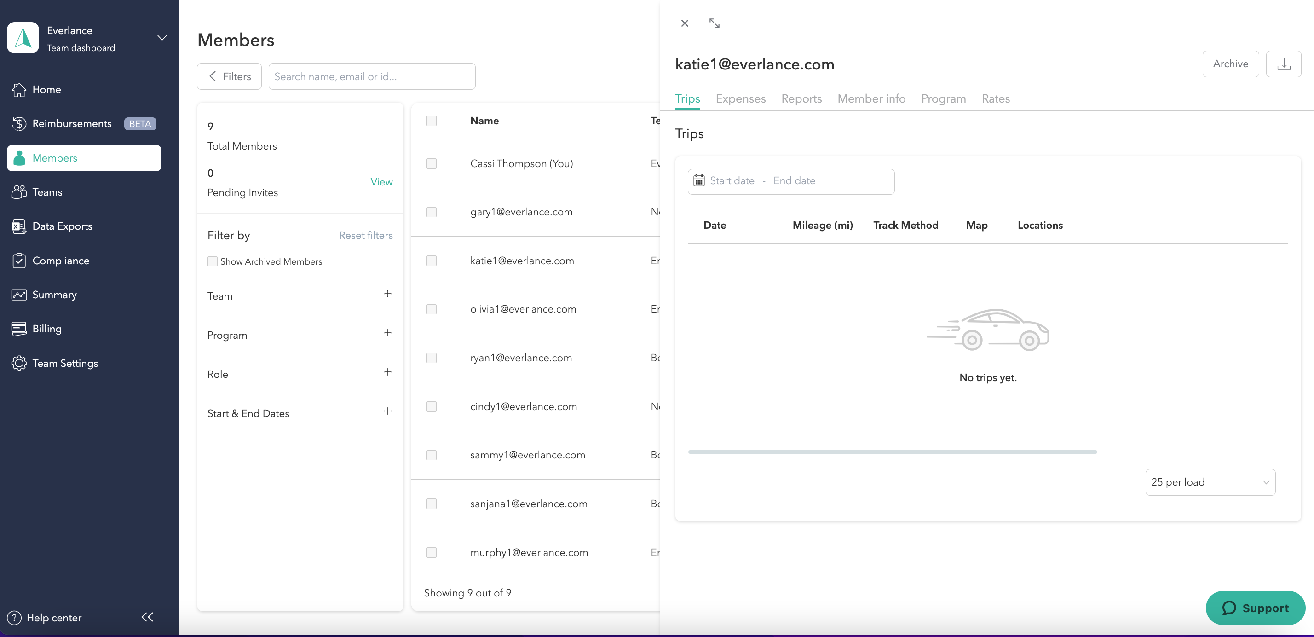Collapse the sidebar with double-chevron icon
The width and height of the screenshot is (1314, 637).
(x=147, y=617)
